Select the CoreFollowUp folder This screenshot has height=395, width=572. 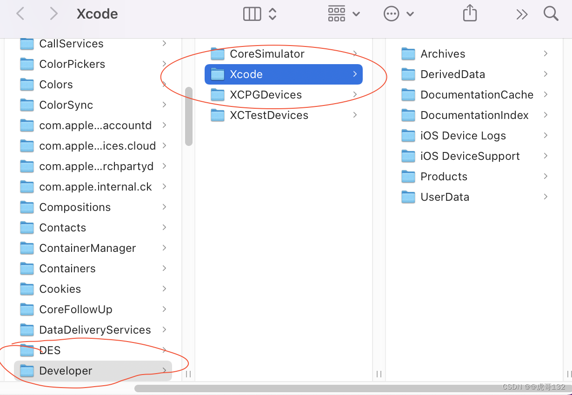93,309
